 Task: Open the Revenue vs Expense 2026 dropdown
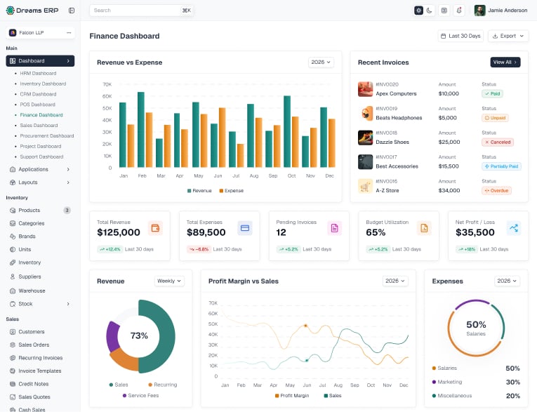(x=321, y=62)
